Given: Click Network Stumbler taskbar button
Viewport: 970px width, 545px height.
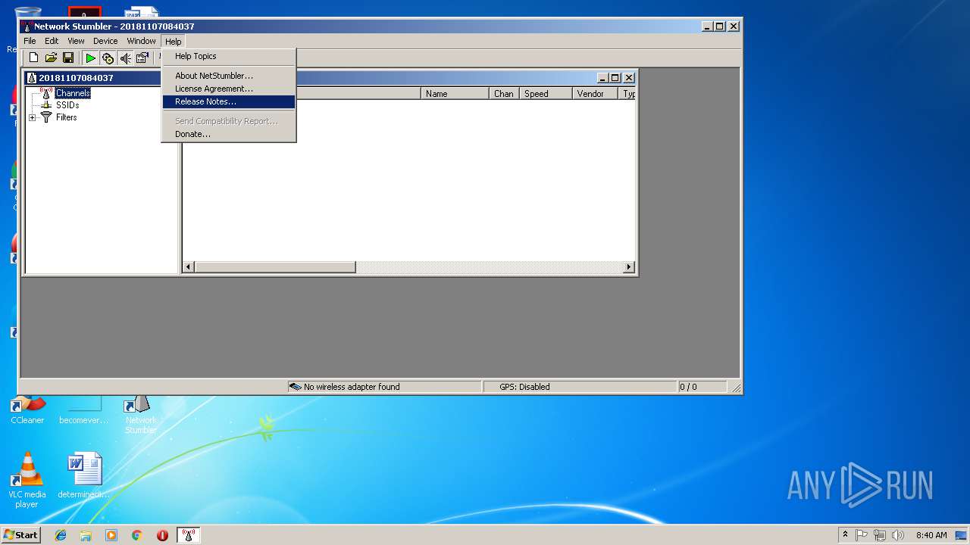Looking at the screenshot, I should (x=189, y=535).
